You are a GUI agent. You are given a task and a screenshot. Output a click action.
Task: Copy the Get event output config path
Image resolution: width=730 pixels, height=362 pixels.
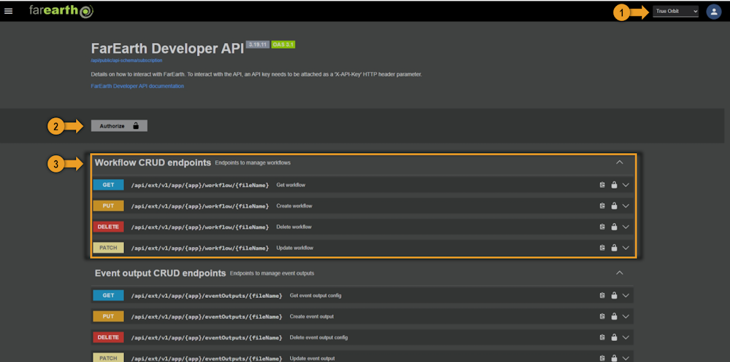(602, 296)
